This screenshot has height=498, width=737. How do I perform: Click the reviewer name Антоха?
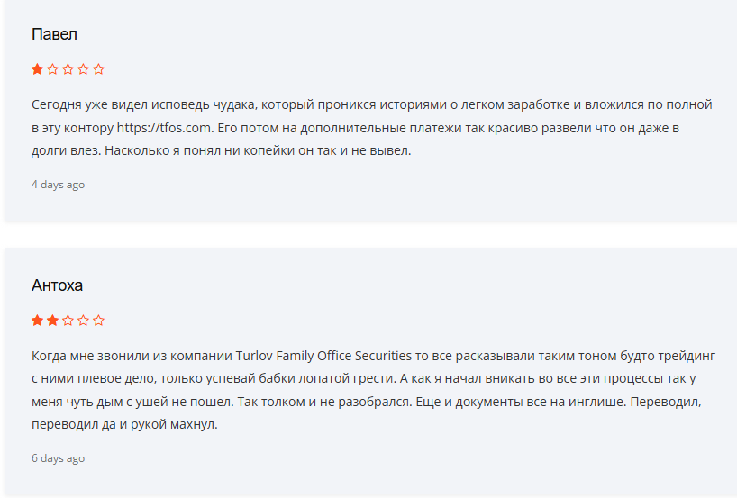(x=57, y=285)
